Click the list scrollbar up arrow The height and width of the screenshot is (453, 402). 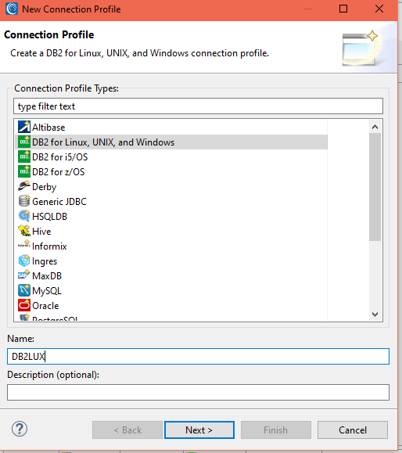[375, 127]
